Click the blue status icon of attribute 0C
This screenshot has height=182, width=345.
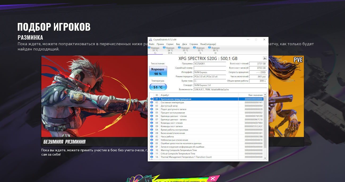[x=152, y=136]
